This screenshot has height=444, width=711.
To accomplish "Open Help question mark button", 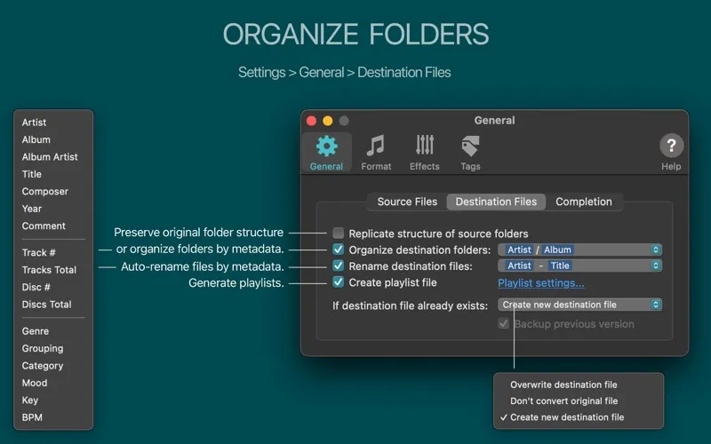I will (671, 146).
